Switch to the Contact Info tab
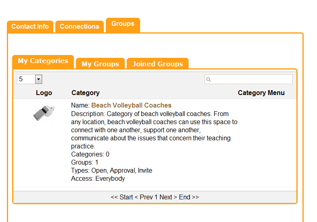The height and width of the screenshot is (222, 317). pyautogui.click(x=30, y=27)
